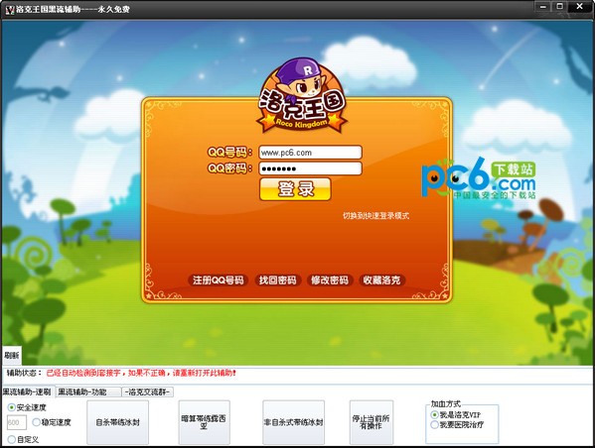
Task: Click the 自杀带练冰封 button
Action: pos(117,422)
